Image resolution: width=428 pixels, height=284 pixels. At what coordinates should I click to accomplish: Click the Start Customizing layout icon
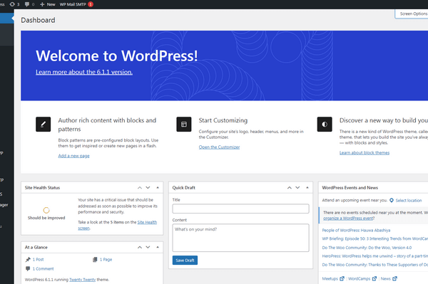coord(184,124)
